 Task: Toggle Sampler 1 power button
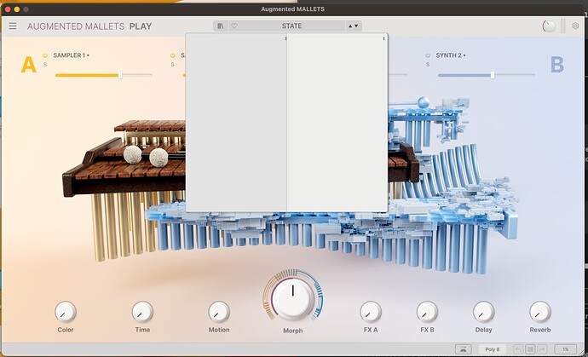point(45,55)
